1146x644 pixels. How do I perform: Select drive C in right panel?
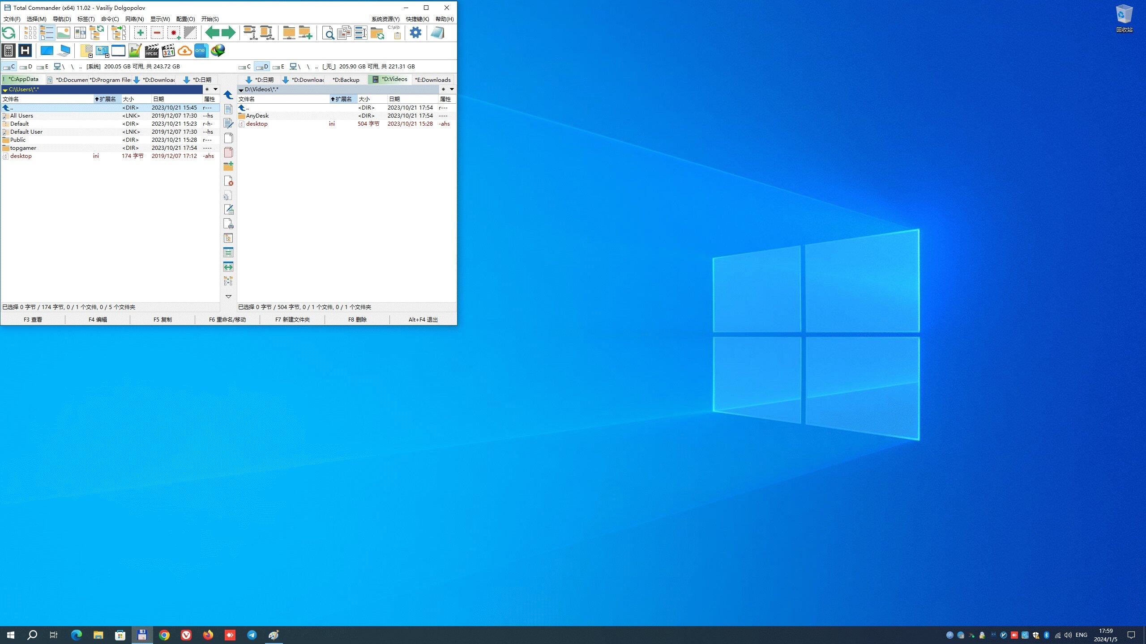(x=245, y=67)
